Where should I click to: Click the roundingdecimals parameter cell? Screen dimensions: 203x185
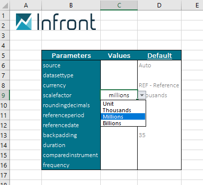tap(71, 105)
